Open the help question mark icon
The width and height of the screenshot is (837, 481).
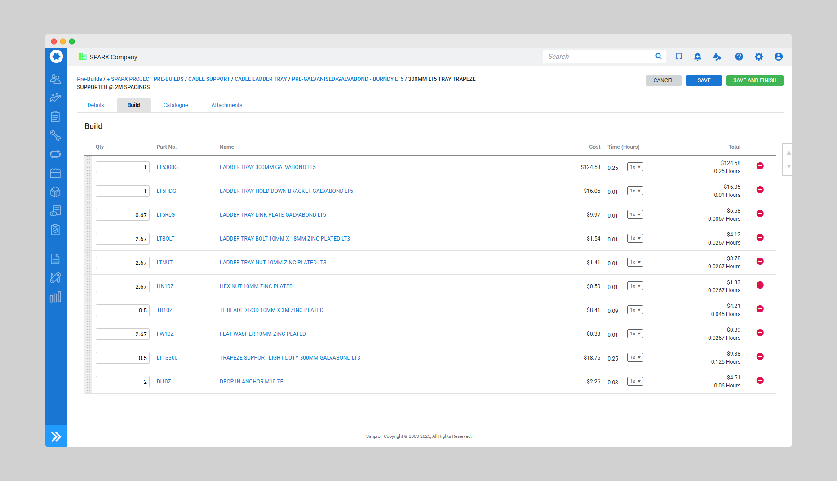click(739, 57)
